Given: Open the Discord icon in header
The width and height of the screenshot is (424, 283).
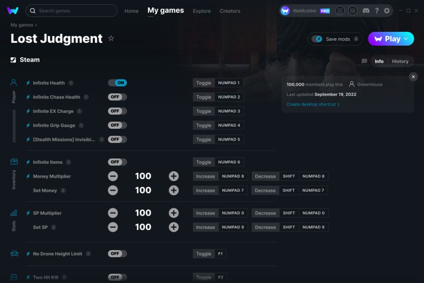Looking at the screenshot, I should pyautogui.click(x=366, y=11).
